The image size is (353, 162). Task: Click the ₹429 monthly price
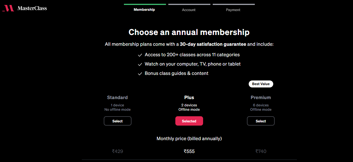point(117,151)
